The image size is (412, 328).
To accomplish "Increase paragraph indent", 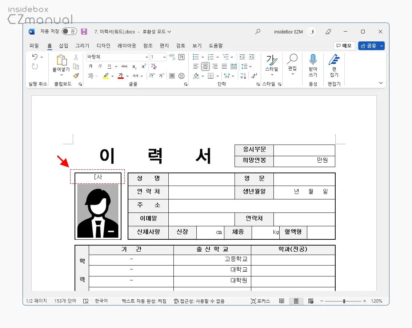I will pyautogui.click(x=252, y=57).
